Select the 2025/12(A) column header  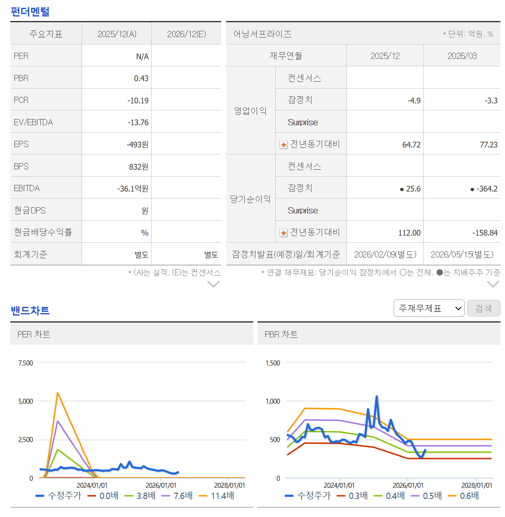[117, 34]
